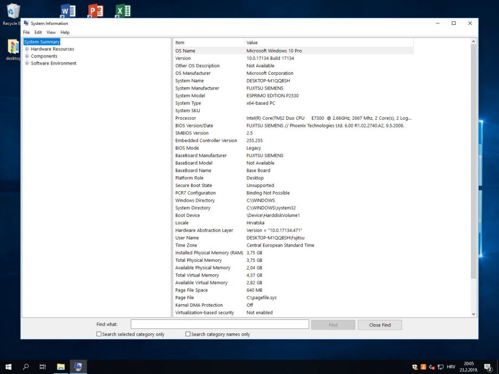This screenshot has height=374, width=499.
Task: Open Task View on the taskbar
Action: point(43,367)
